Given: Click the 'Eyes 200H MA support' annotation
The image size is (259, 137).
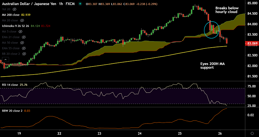Looking at the screenshot, I should click(x=213, y=66).
